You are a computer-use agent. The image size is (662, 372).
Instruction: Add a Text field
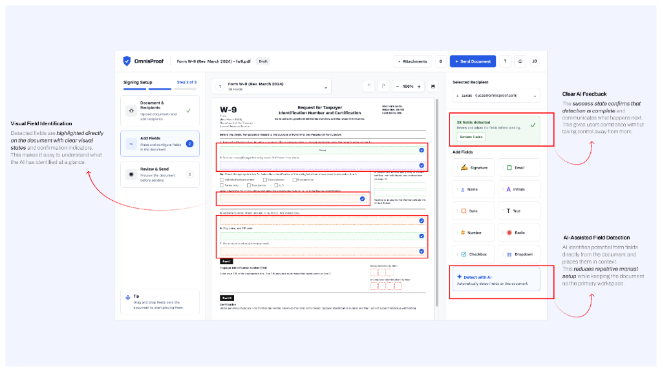point(519,211)
